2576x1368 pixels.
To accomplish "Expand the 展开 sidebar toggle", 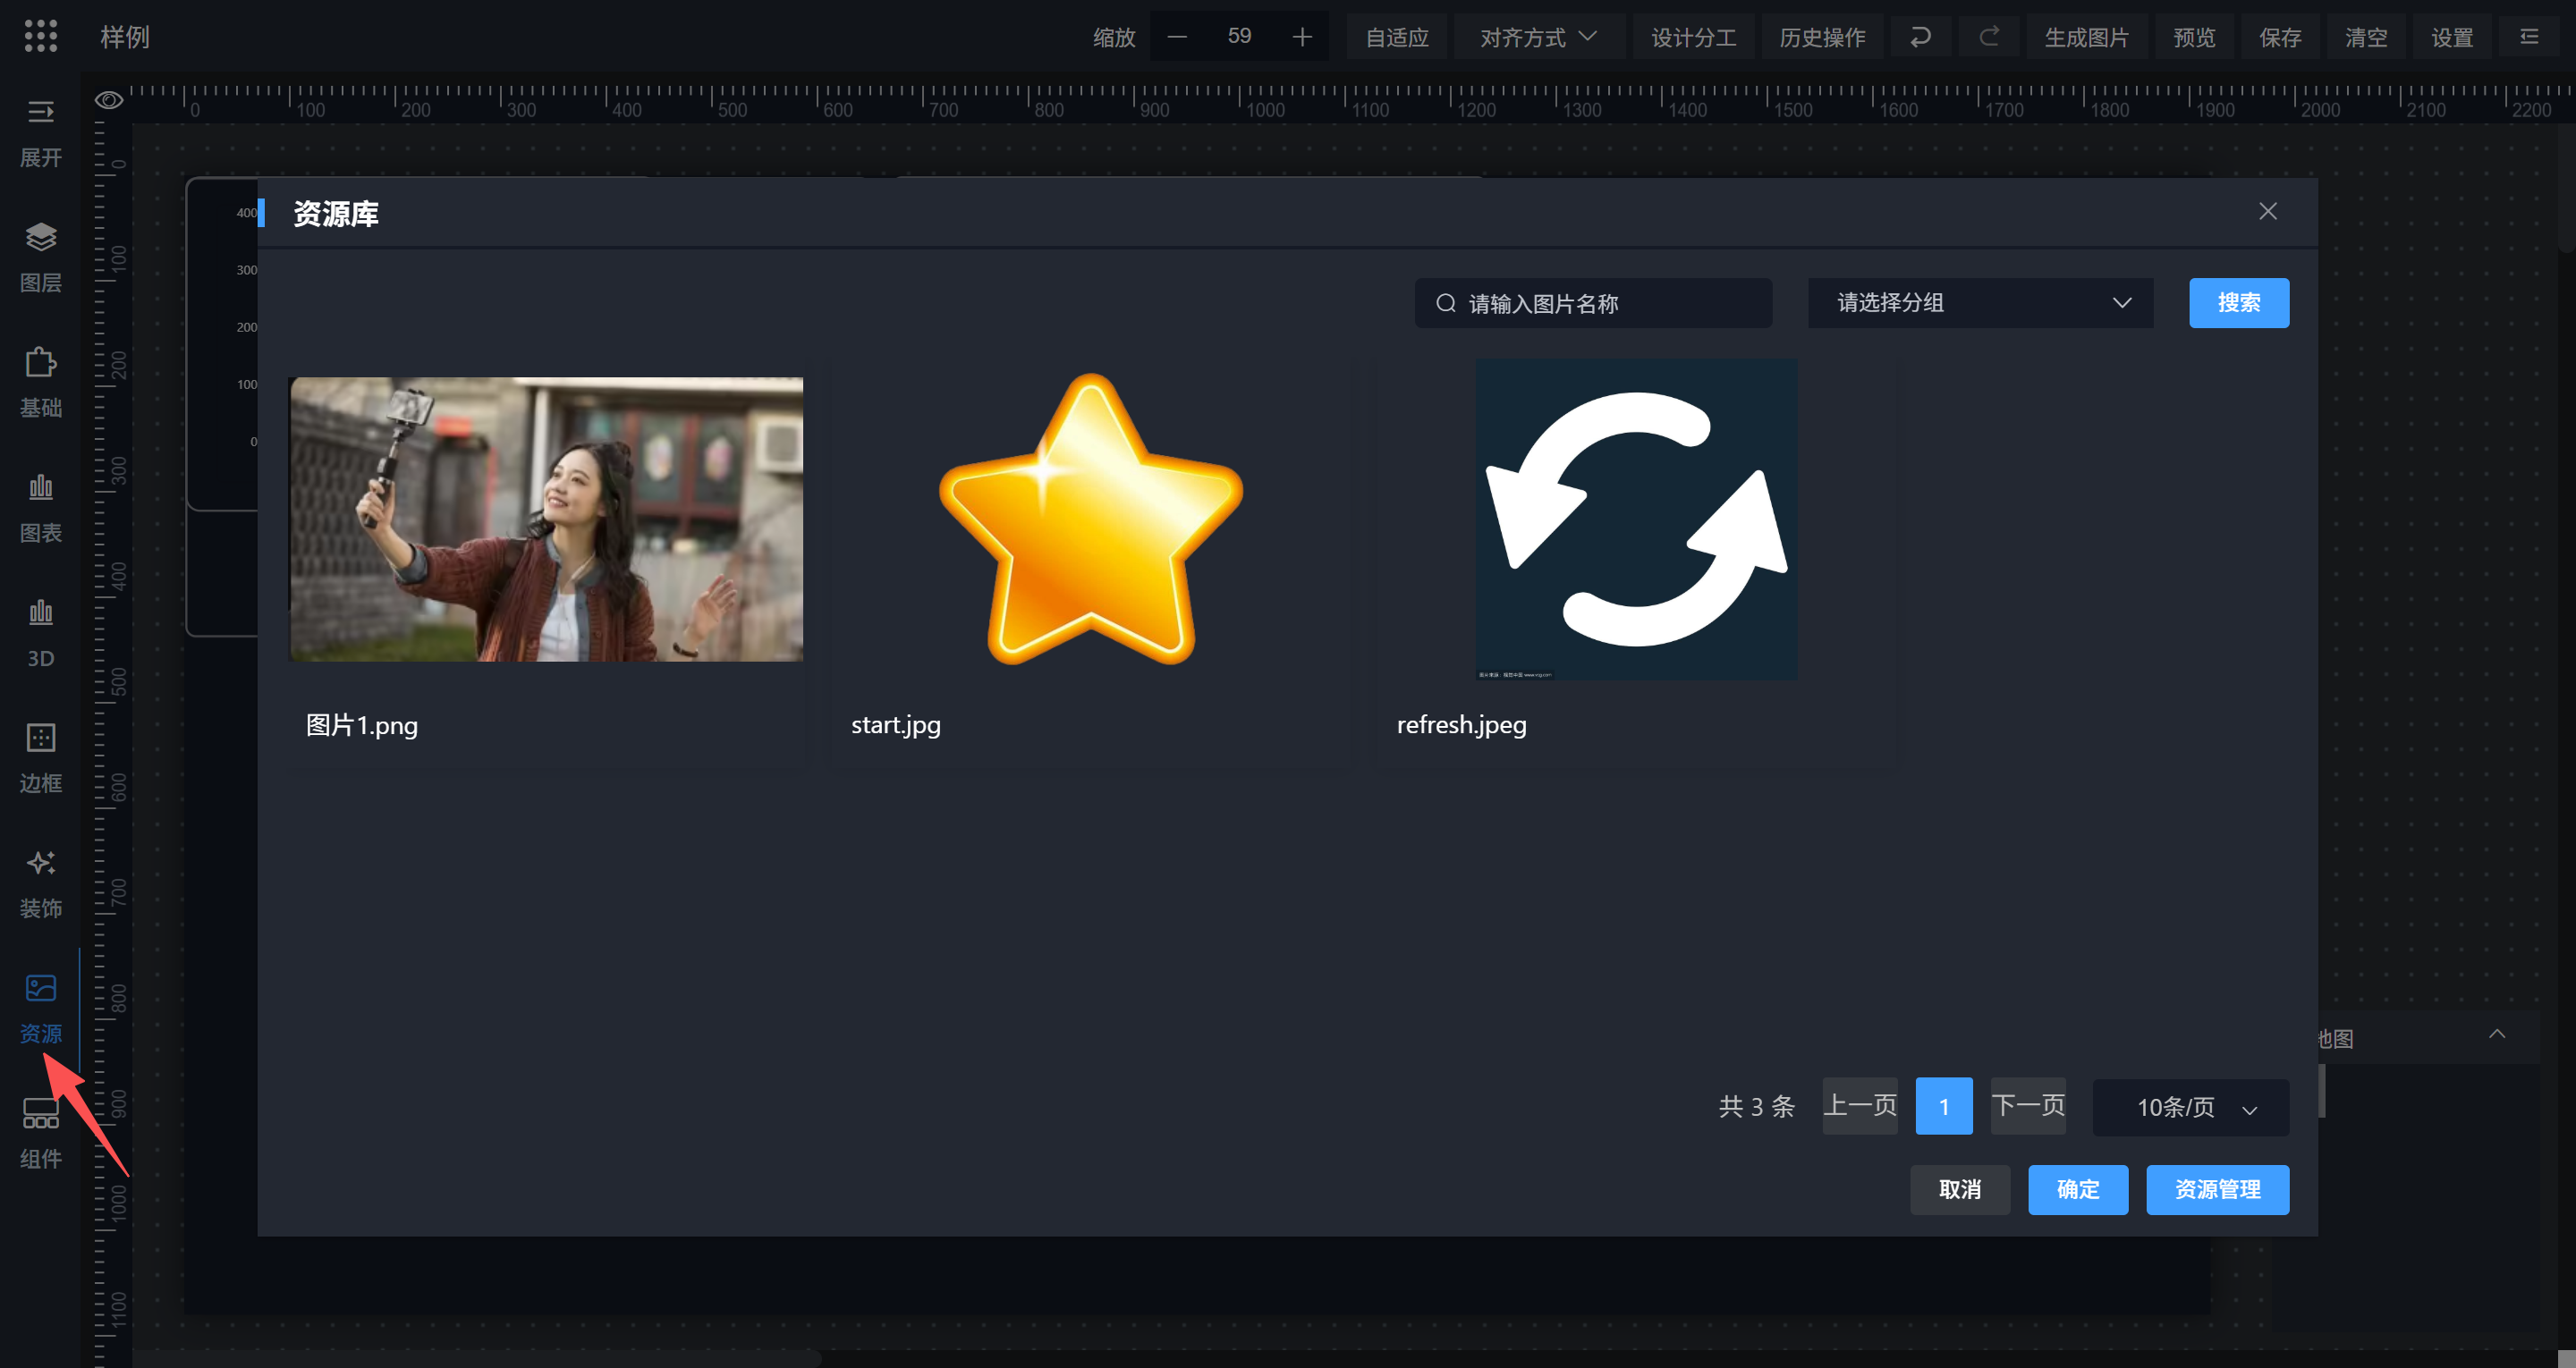I will pos(40,112).
